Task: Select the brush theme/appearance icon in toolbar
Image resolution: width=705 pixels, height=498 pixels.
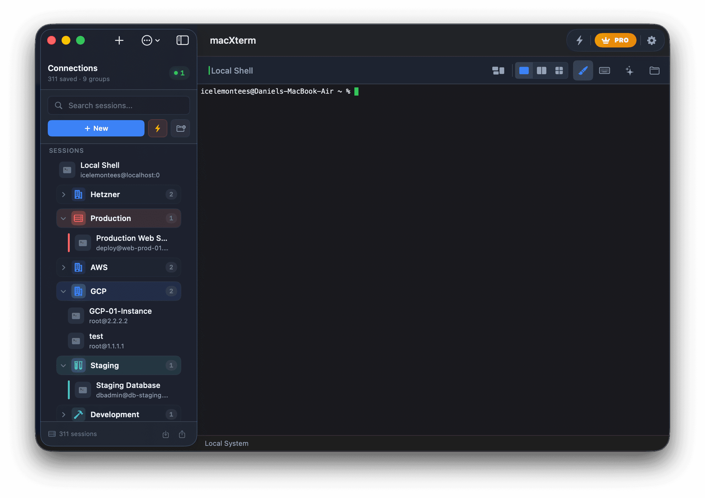Action: 583,70
